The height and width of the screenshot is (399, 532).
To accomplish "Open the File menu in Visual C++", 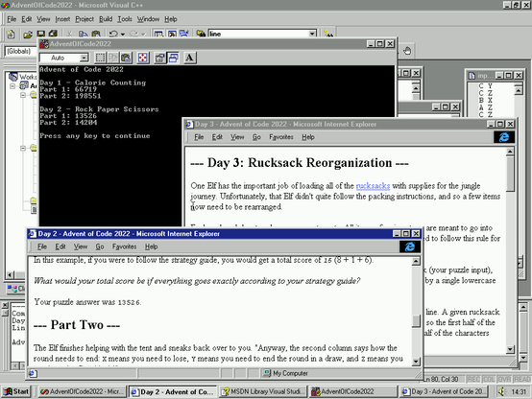I will pos(12,19).
